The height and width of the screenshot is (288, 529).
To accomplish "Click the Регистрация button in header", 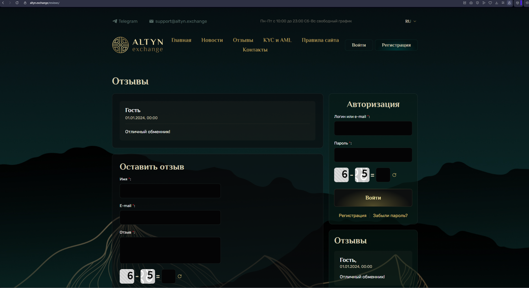I will pyautogui.click(x=396, y=45).
